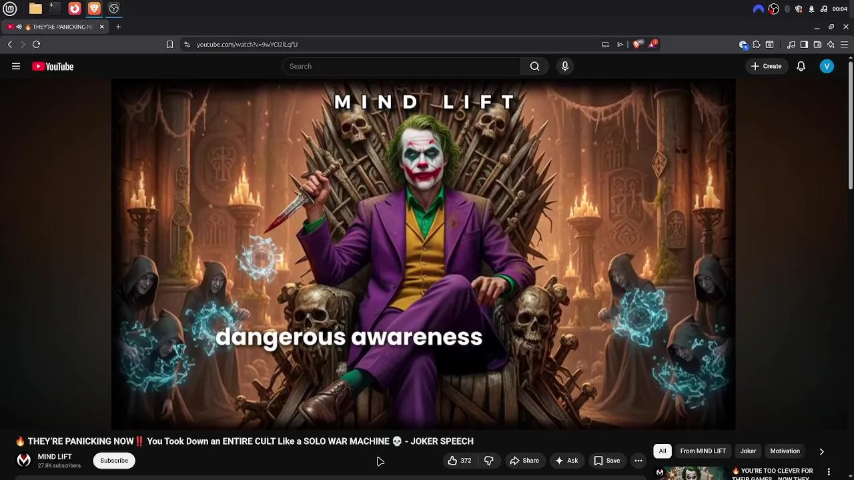Reload the page with refresh icon
This screenshot has width=854, height=480.
click(x=36, y=44)
